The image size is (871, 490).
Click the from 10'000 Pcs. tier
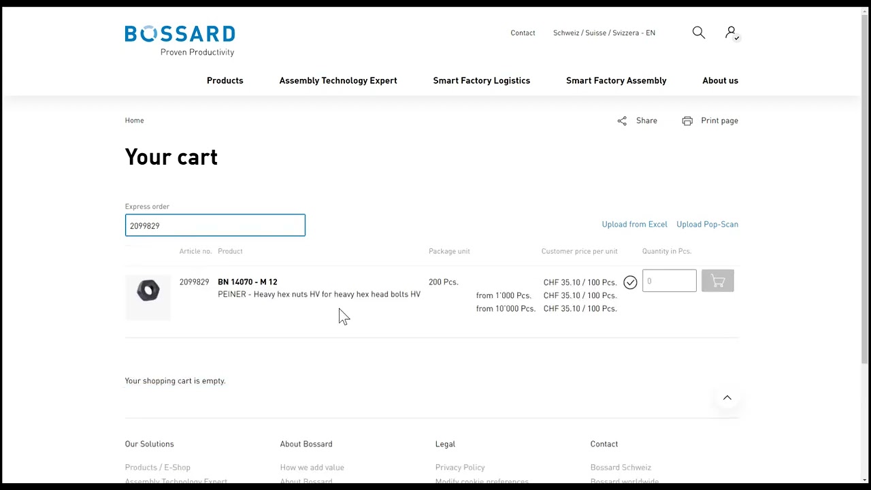pyautogui.click(x=506, y=308)
